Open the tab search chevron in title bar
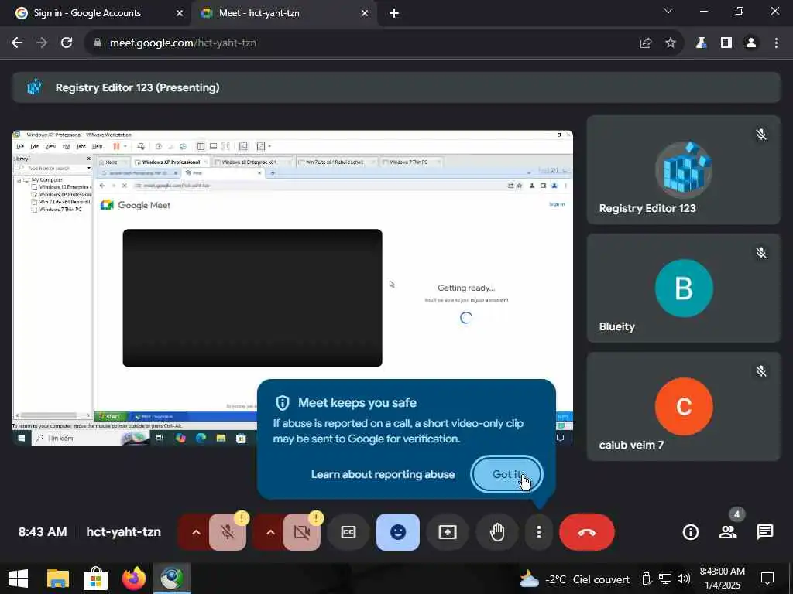The image size is (793, 594). (668, 11)
